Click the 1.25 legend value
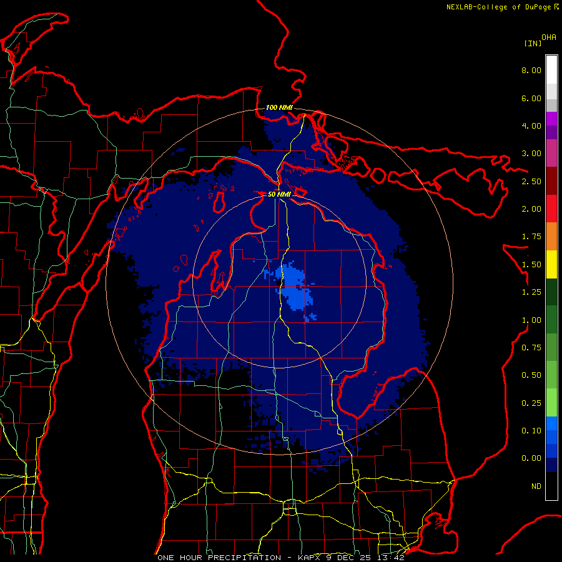 [x=531, y=292]
